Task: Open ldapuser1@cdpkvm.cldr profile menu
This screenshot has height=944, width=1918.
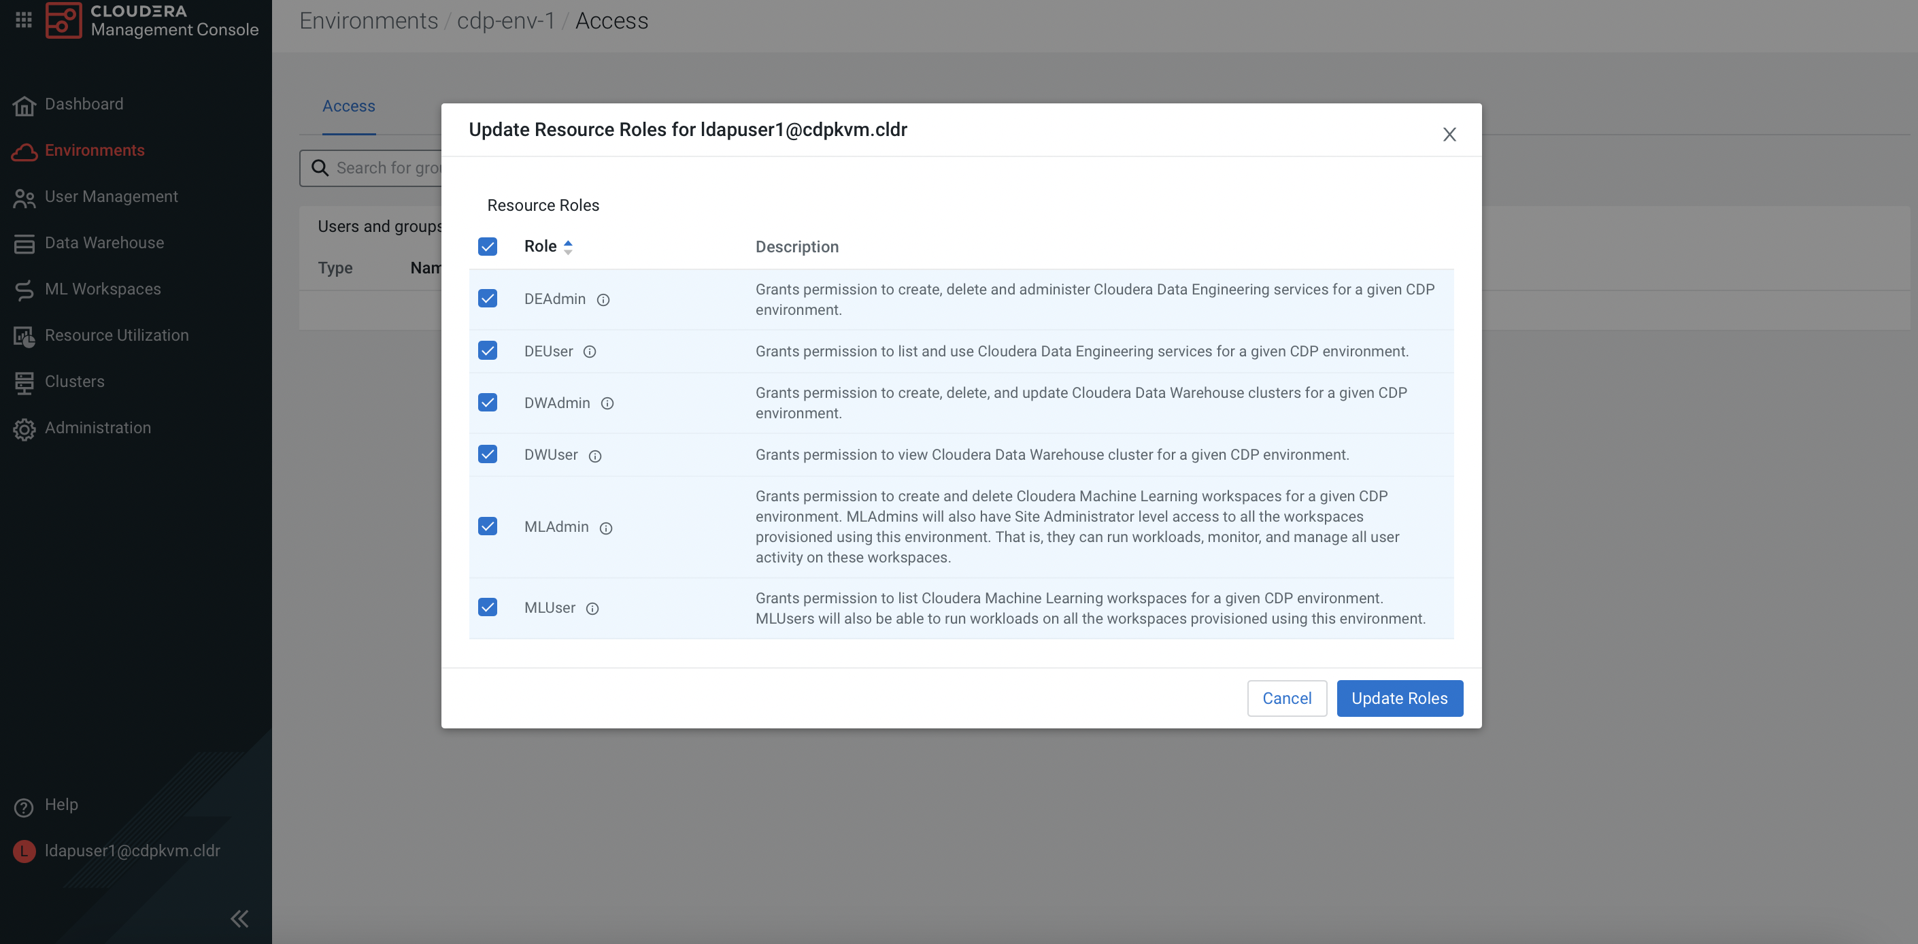Action: coord(132,850)
